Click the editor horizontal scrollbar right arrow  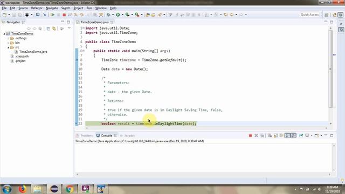point(326,128)
